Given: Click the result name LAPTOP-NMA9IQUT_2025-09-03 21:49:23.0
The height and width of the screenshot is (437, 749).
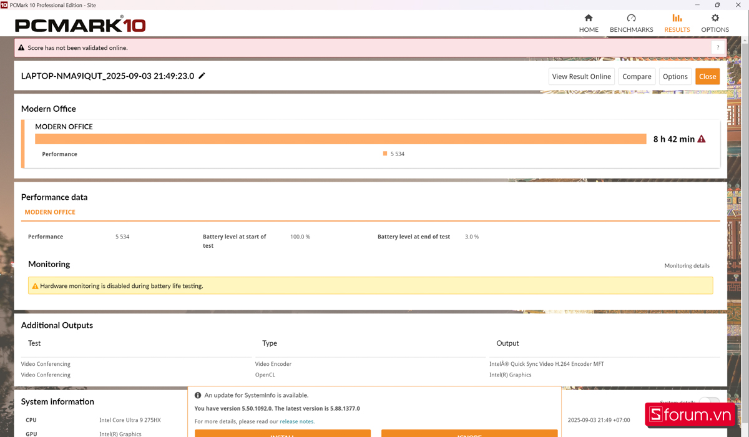Looking at the screenshot, I should coord(107,76).
